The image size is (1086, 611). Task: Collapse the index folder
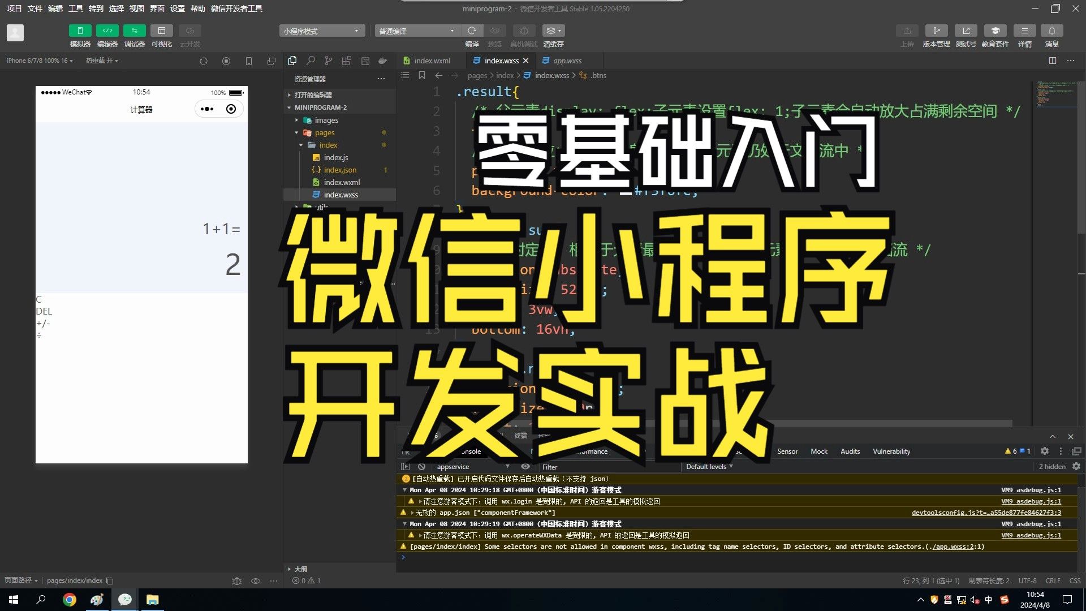coord(339,145)
